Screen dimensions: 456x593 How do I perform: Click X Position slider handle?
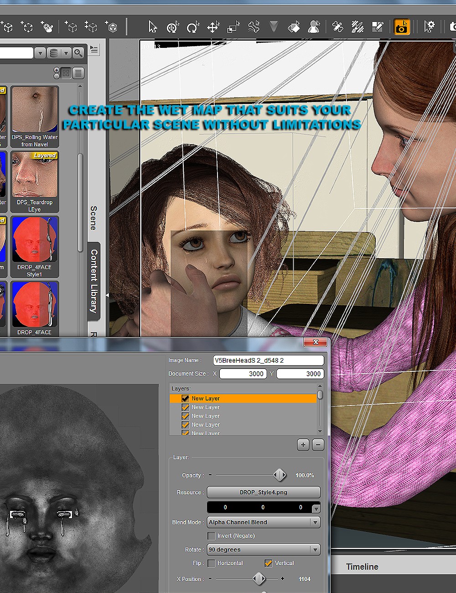click(259, 579)
